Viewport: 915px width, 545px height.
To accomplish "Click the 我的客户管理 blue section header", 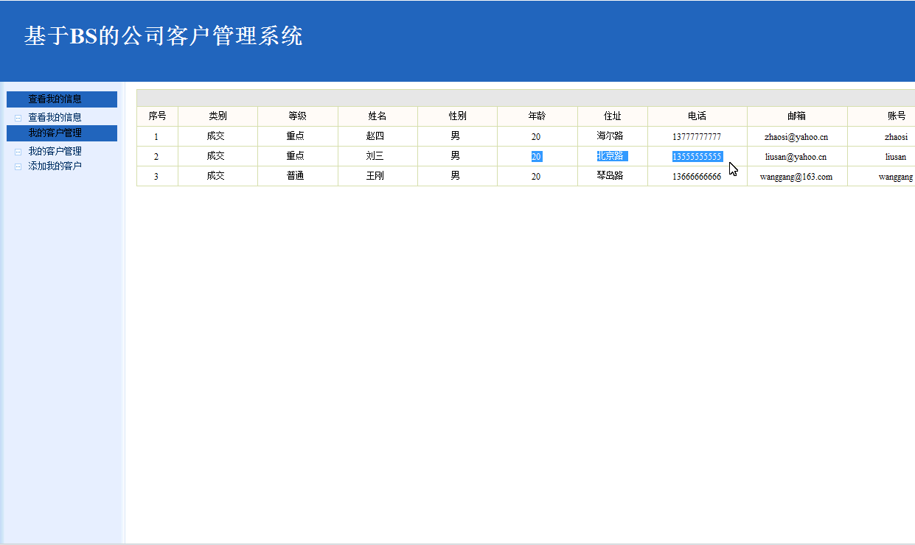I will tap(62, 133).
